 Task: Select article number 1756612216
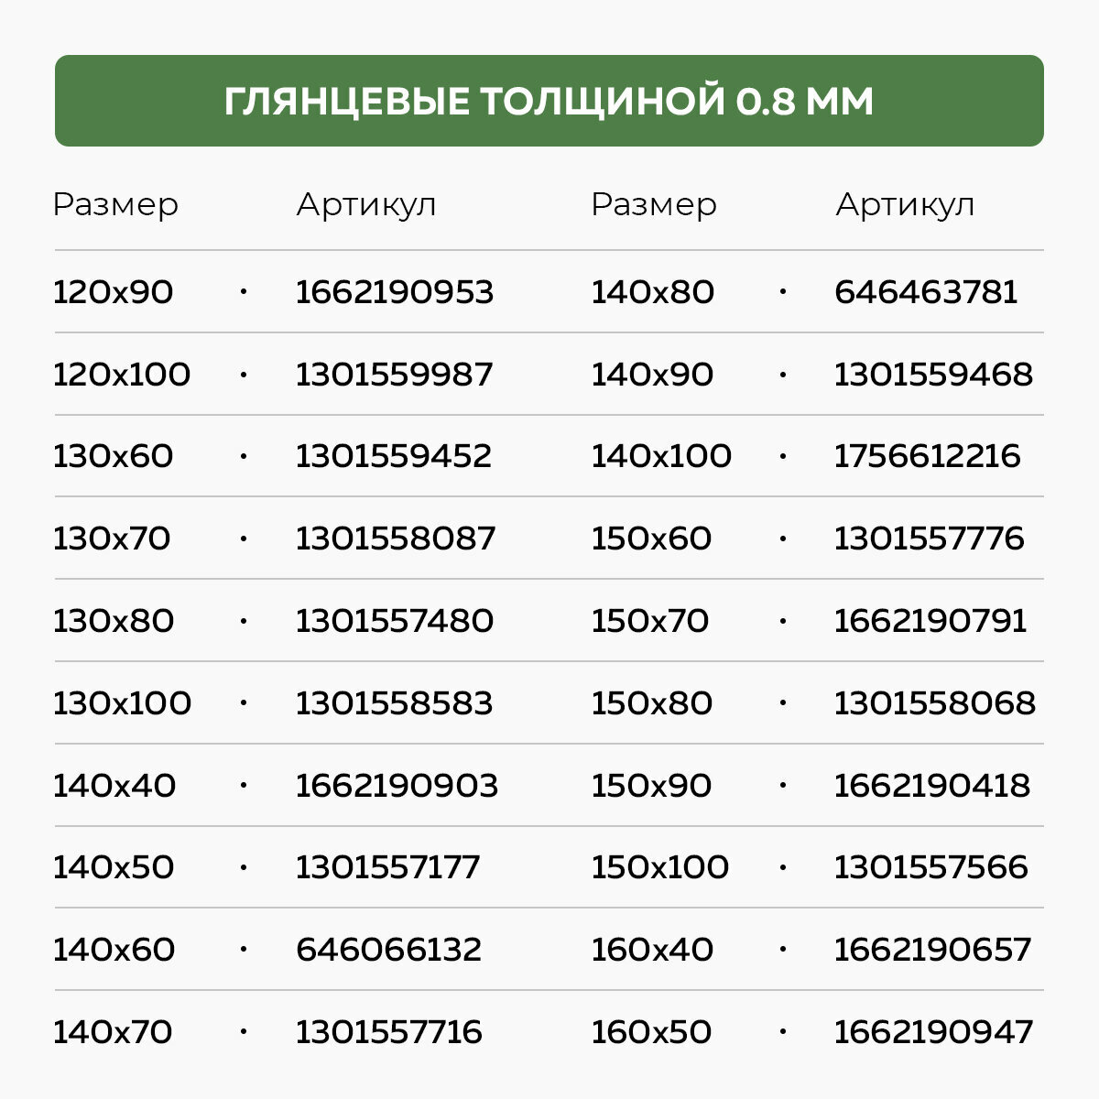[x=927, y=456]
